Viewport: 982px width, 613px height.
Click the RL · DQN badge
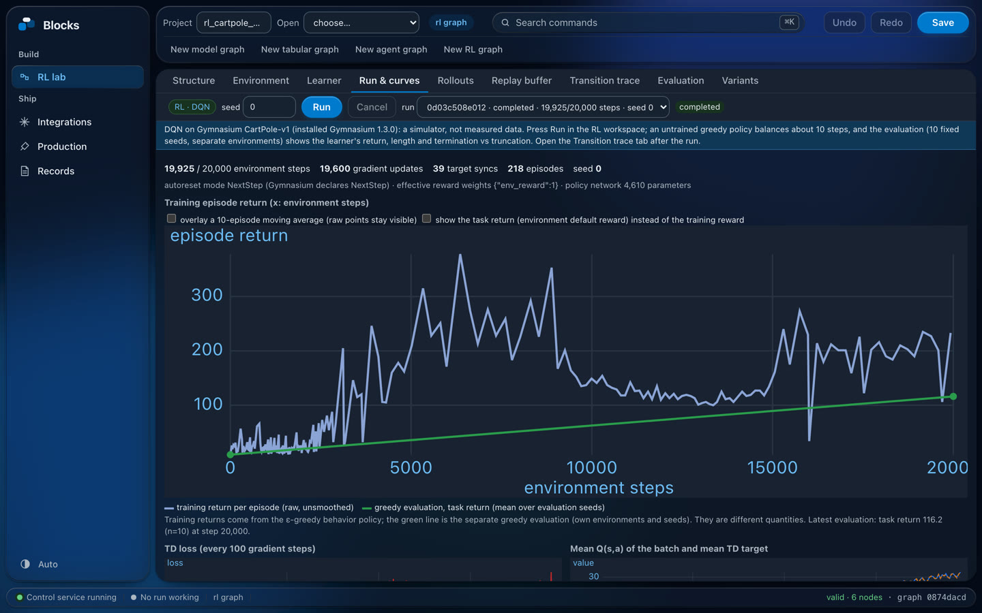click(192, 107)
